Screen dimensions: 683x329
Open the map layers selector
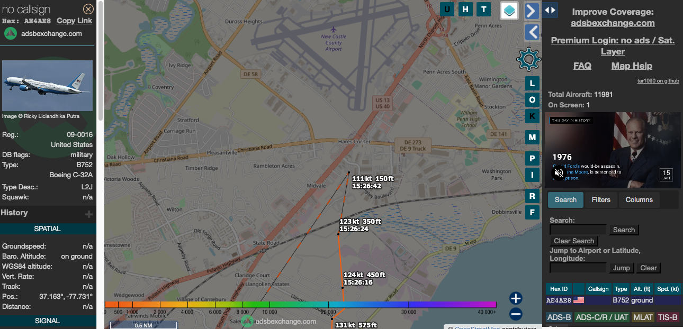(509, 10)
